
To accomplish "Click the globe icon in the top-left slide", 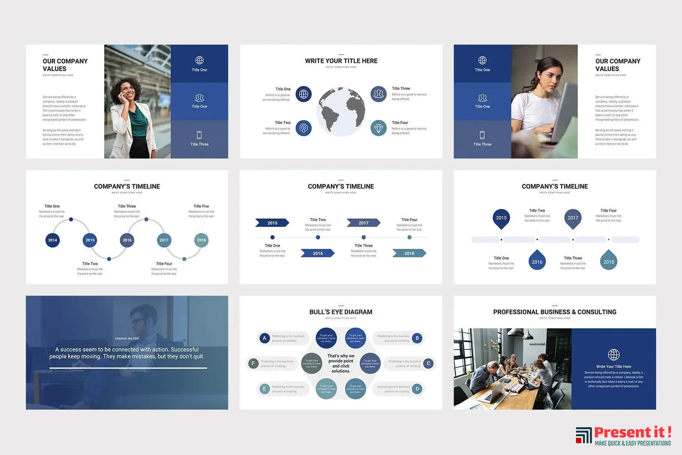I will pos(199,60).
